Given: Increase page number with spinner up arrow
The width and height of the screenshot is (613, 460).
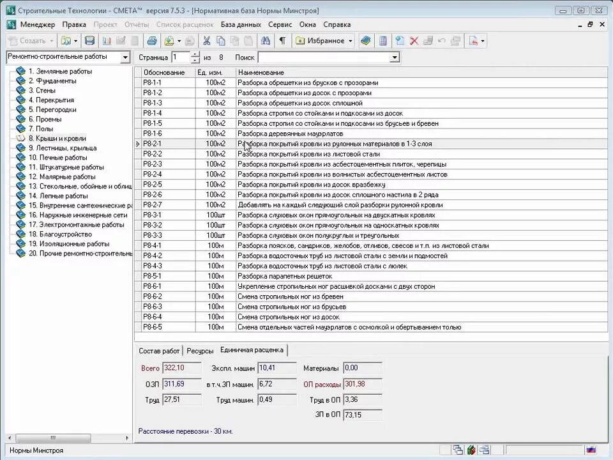Looking at the screenshot, I should [195, 54].
